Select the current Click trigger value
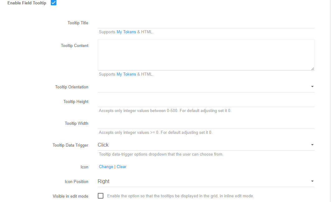331x202 pixels. [103, 145]
